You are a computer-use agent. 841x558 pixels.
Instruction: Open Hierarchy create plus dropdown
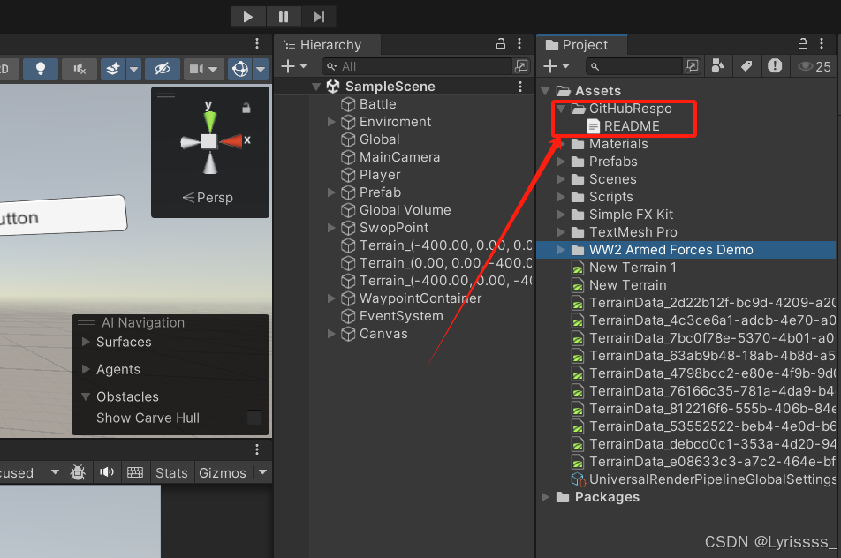(294, 66)
